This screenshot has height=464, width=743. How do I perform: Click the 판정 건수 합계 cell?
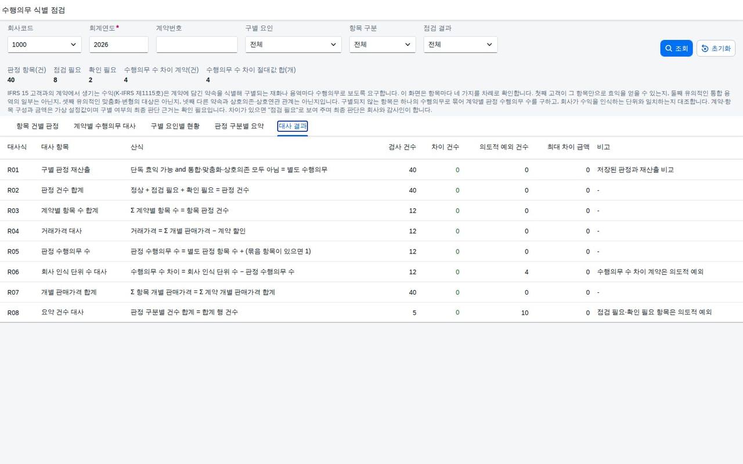[x=63, y=190]
